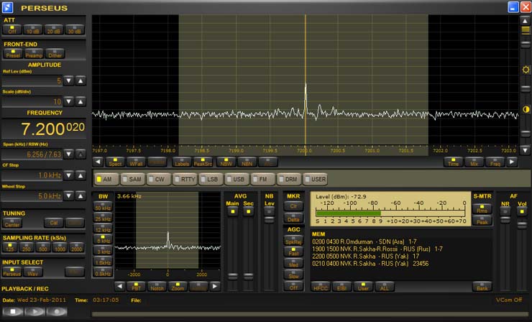
Task: Select 125 kS/s sampling rate
Action: click(10, 247)
